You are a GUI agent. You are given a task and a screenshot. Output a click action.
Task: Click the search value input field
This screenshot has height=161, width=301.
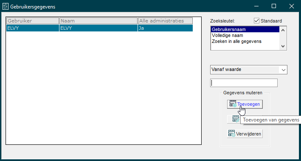point(244,83)
